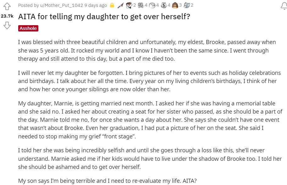Upvote the AITA post

click(7, 6)
